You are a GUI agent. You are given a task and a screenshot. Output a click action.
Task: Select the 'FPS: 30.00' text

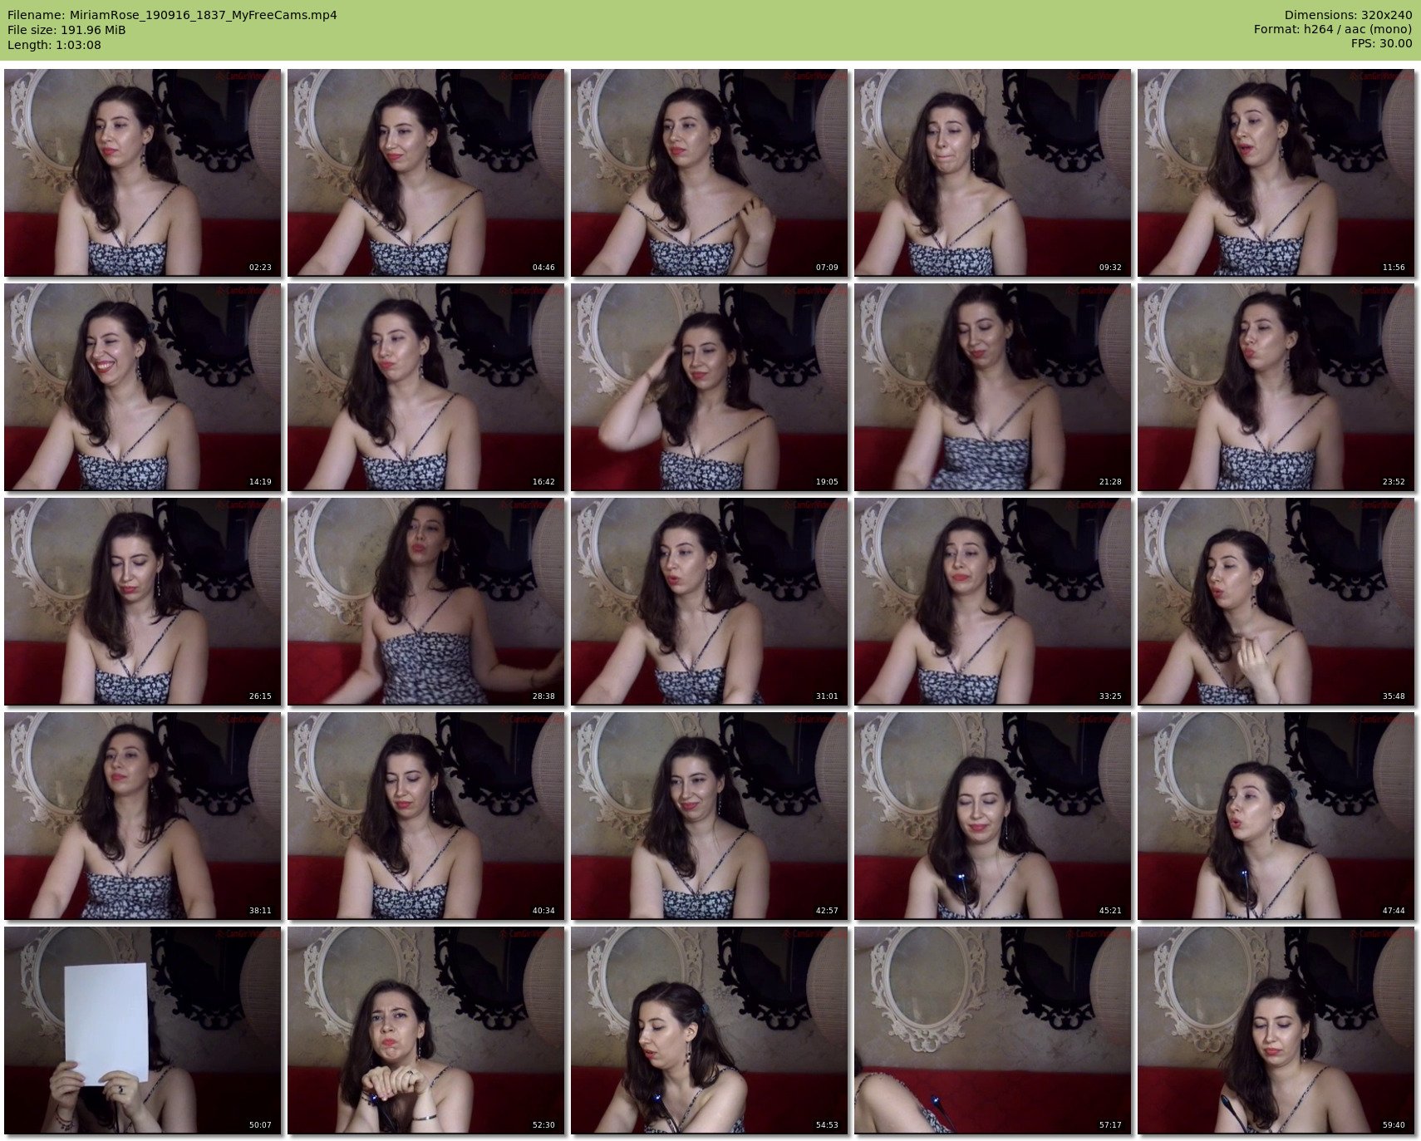click(x=1381, y=43)
